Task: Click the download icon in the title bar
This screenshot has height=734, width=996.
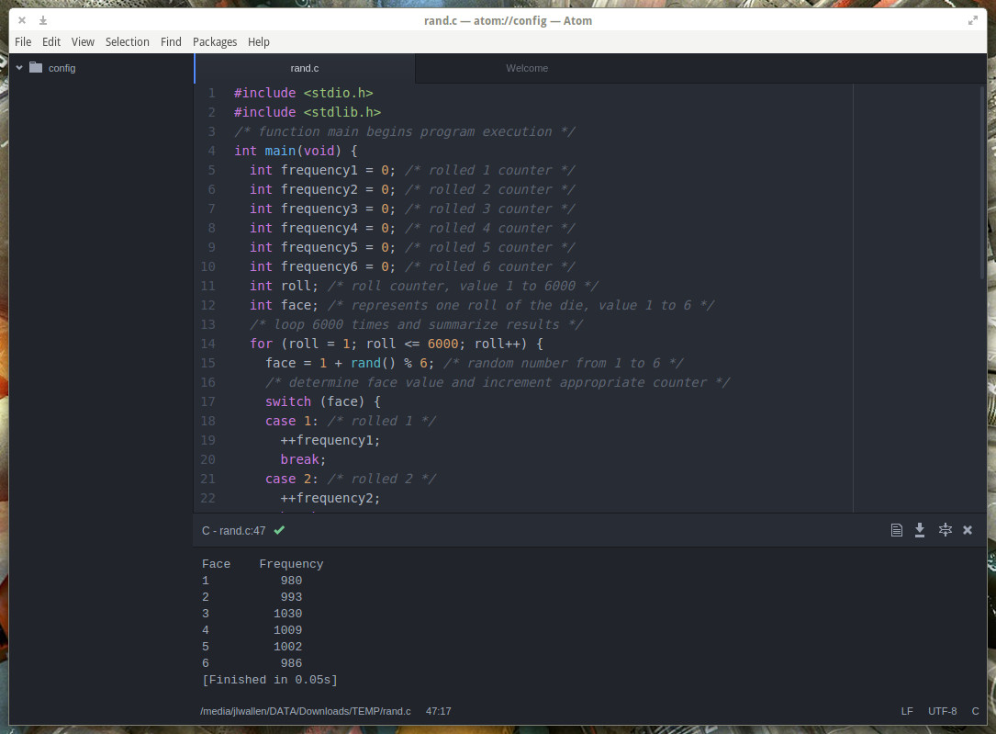Action: [x=42, y=19]
